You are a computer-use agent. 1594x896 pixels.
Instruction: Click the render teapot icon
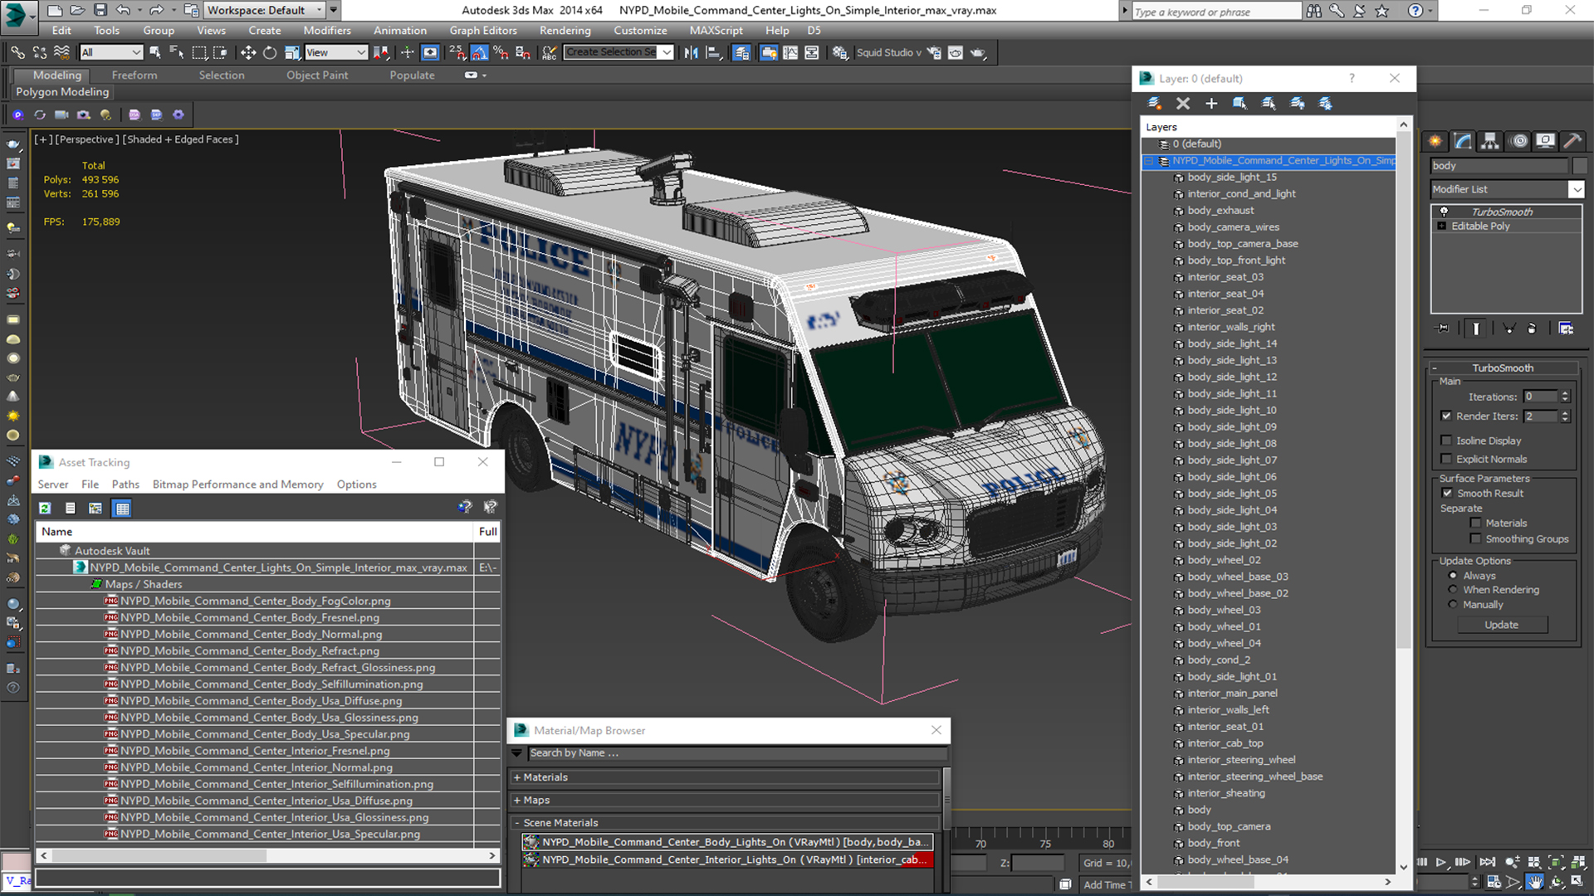click(978, 52)
